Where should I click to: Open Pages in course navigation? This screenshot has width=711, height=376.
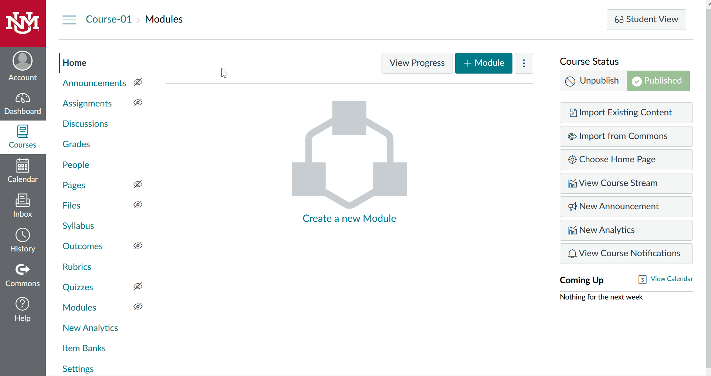(74, 185)
